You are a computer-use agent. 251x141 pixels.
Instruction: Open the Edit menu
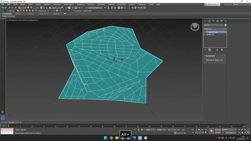(9, 4)
